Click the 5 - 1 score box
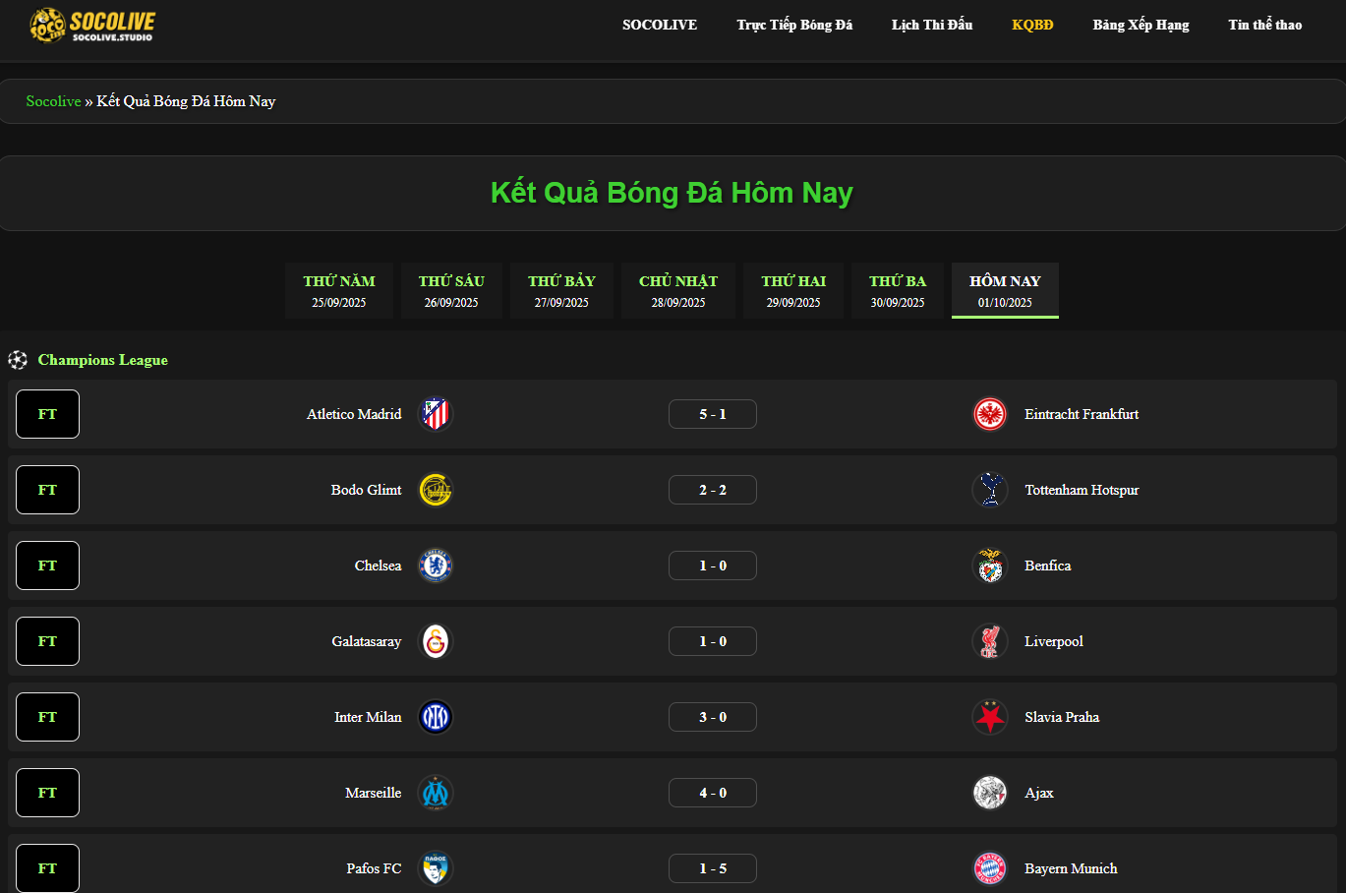This screenshot has width=1346, height=893. 713,414
